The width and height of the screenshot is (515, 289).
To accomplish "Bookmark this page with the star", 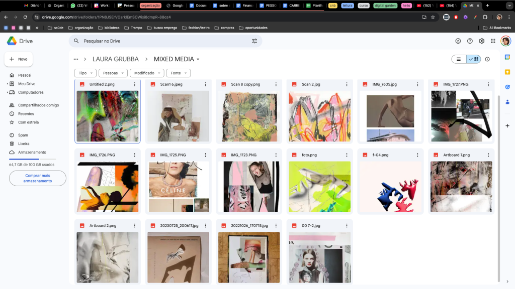I will tap(433, 17).
